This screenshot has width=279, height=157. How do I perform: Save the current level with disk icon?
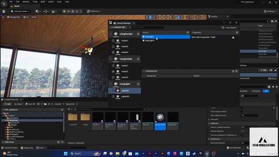(4, 11)
